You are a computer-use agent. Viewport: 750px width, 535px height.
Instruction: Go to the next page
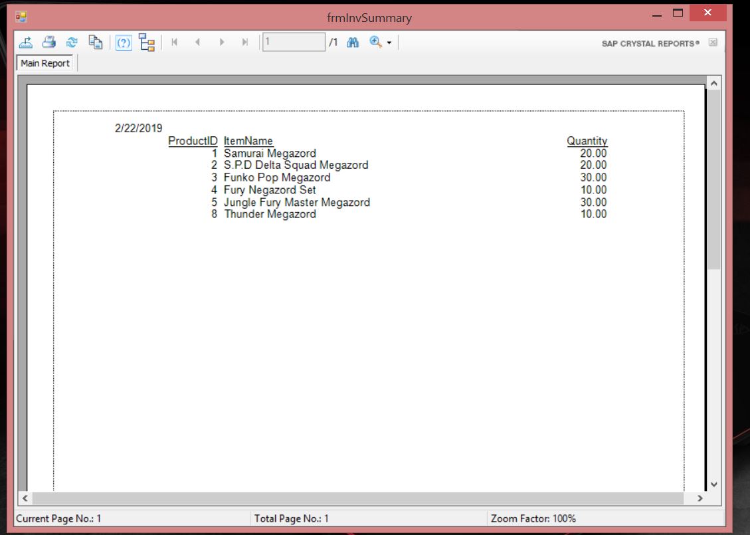point(221,43)
